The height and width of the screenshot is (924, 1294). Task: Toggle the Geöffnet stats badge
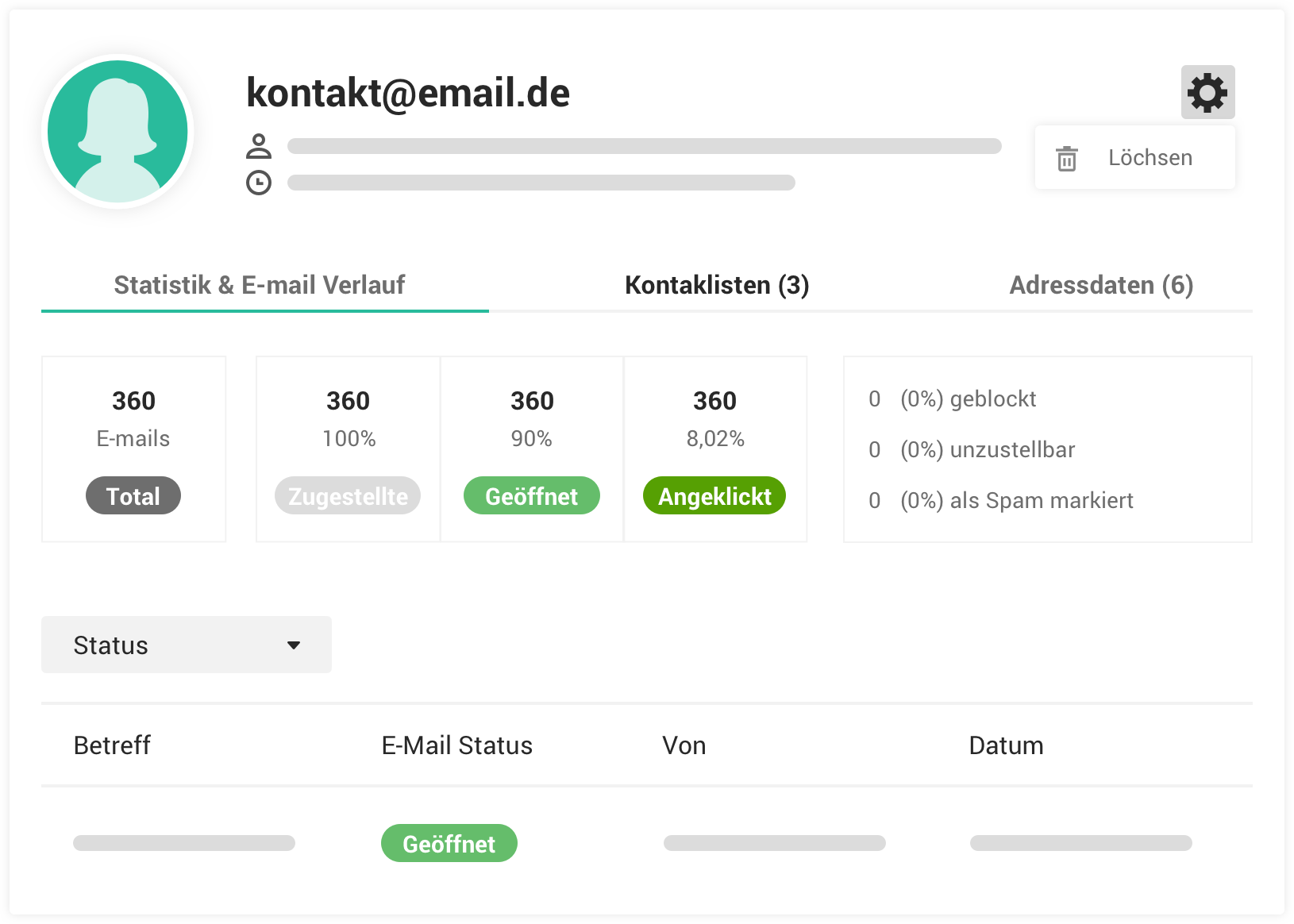click(532, 495)
